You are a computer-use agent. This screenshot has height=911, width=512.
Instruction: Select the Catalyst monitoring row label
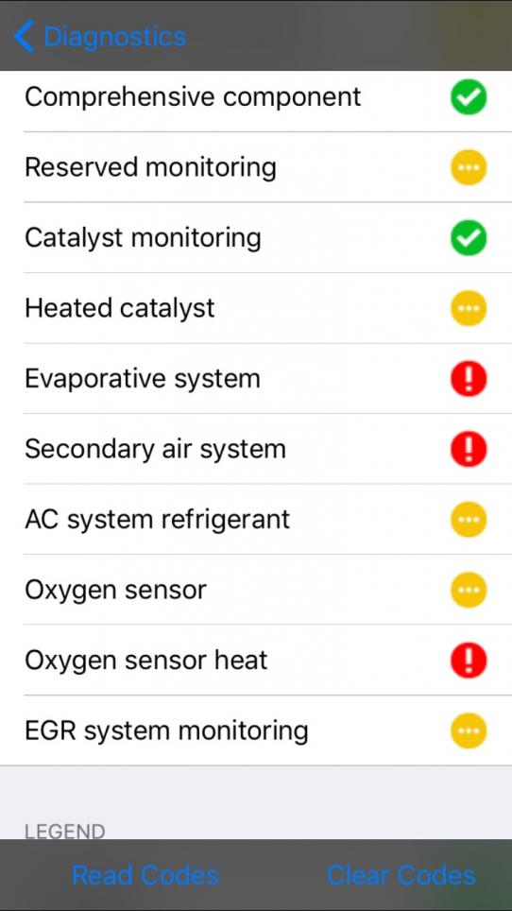point(143,238)
